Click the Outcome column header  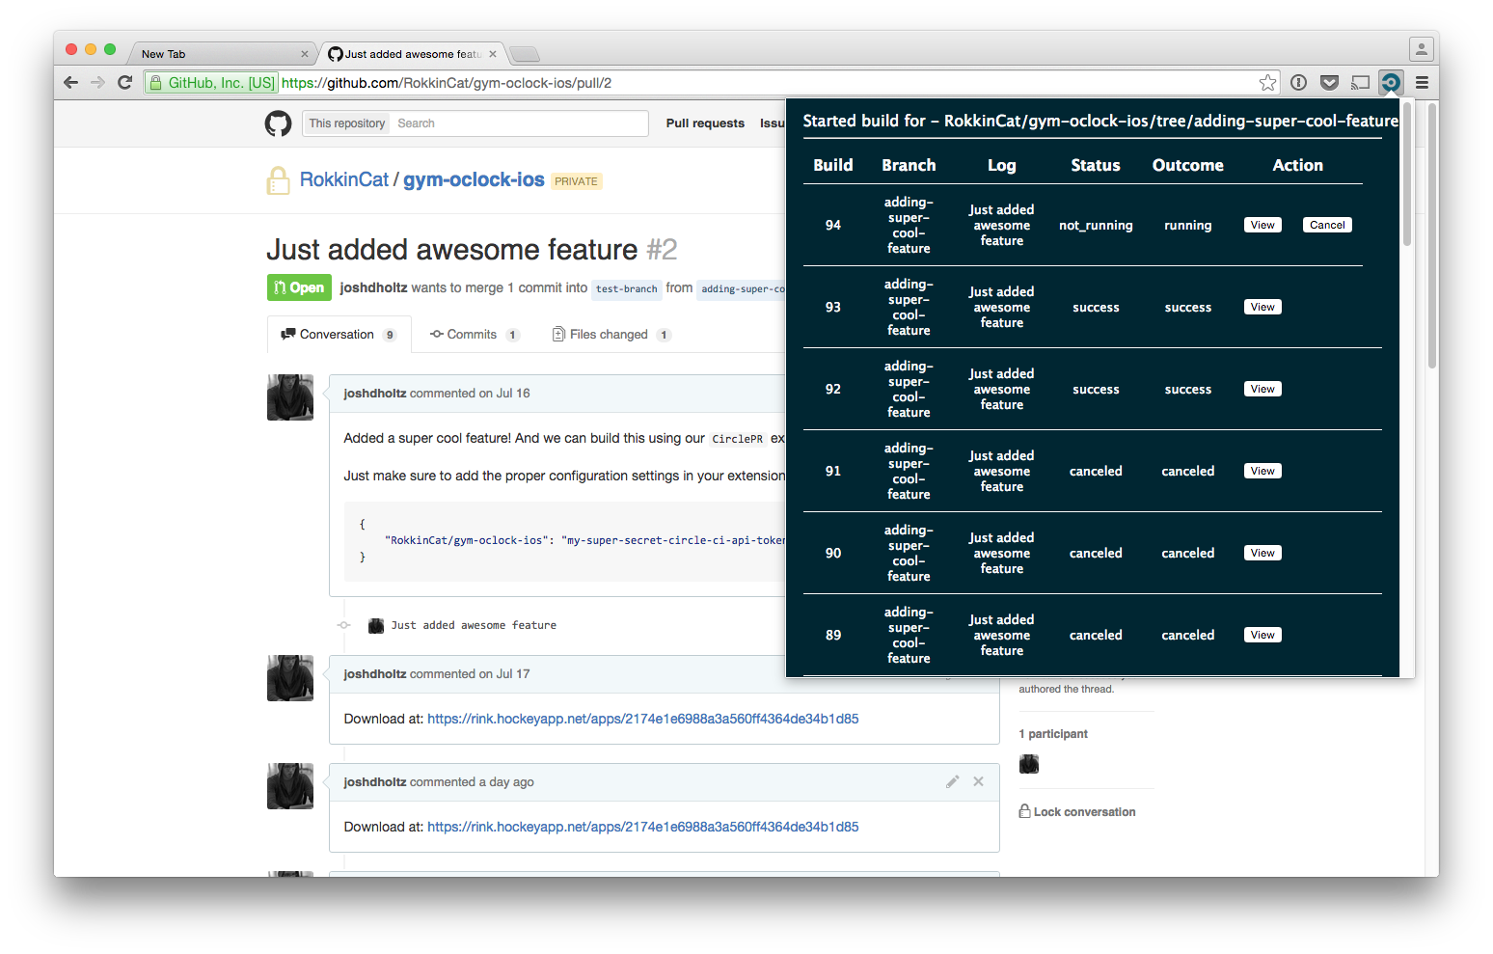coord(1187,165)
